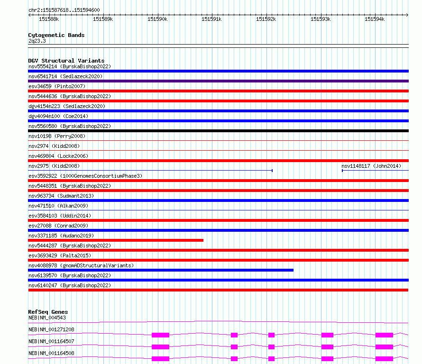Viewport: 422px width, 364px height.
Task: Select the red bar under esv34659
Action: [218, 91]
